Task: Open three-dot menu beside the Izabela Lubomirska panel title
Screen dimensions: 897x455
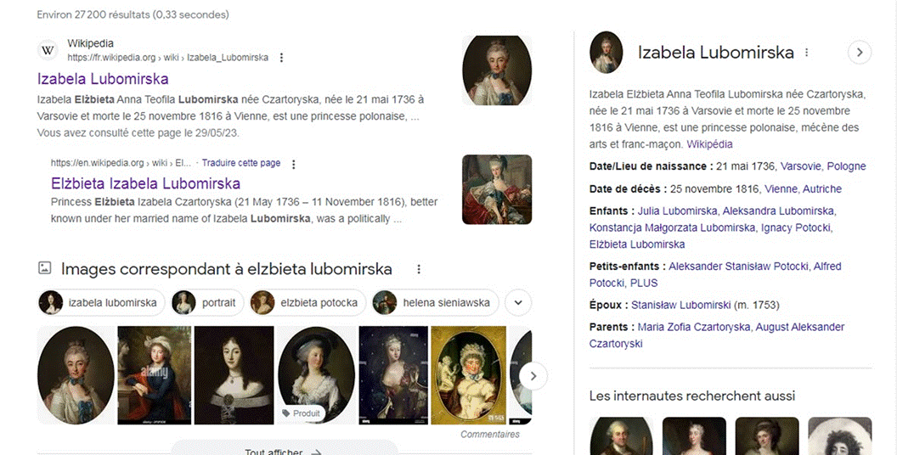Action: point(807,53)
